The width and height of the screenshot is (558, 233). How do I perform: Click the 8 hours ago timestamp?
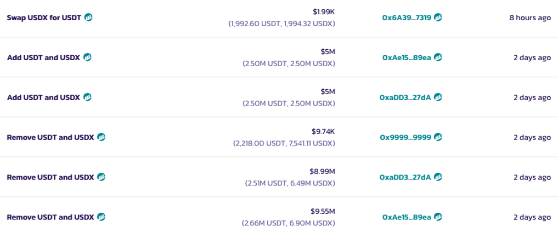click(x=529, y=18)
